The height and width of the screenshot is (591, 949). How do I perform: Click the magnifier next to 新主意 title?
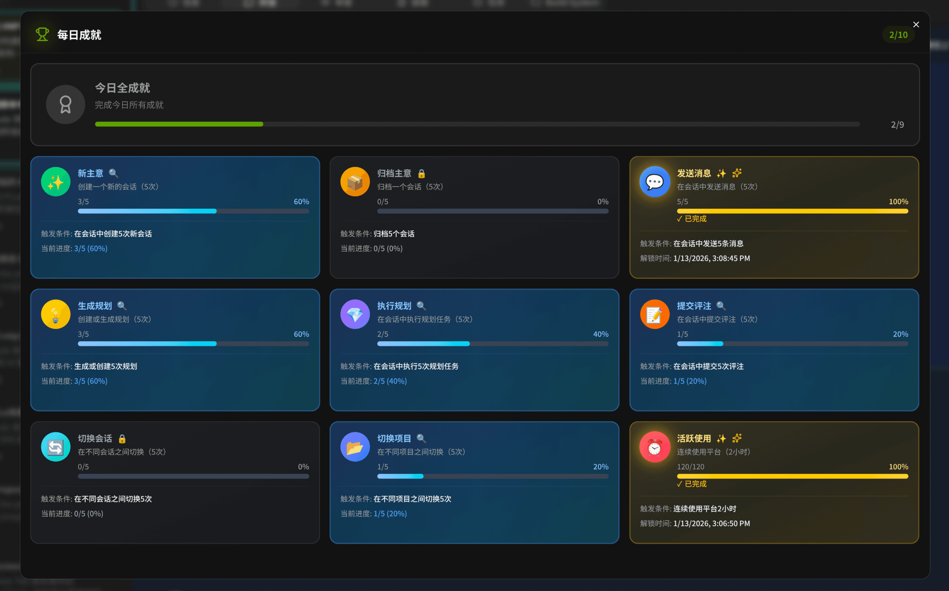point(113,173)
